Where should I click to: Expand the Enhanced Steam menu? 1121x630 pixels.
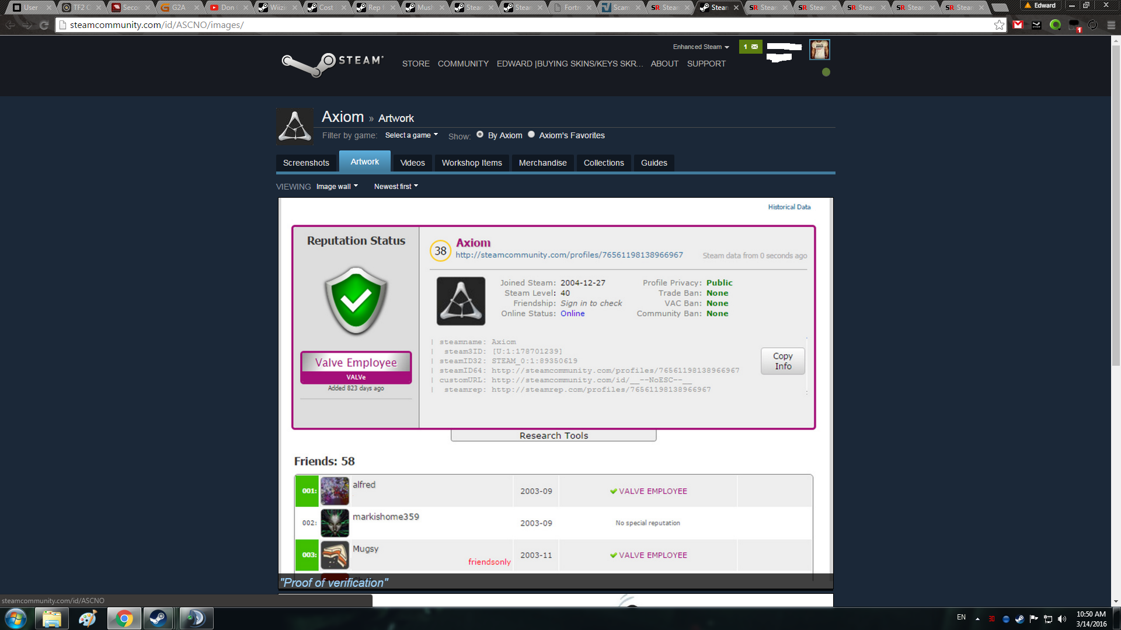coord(701,47)
